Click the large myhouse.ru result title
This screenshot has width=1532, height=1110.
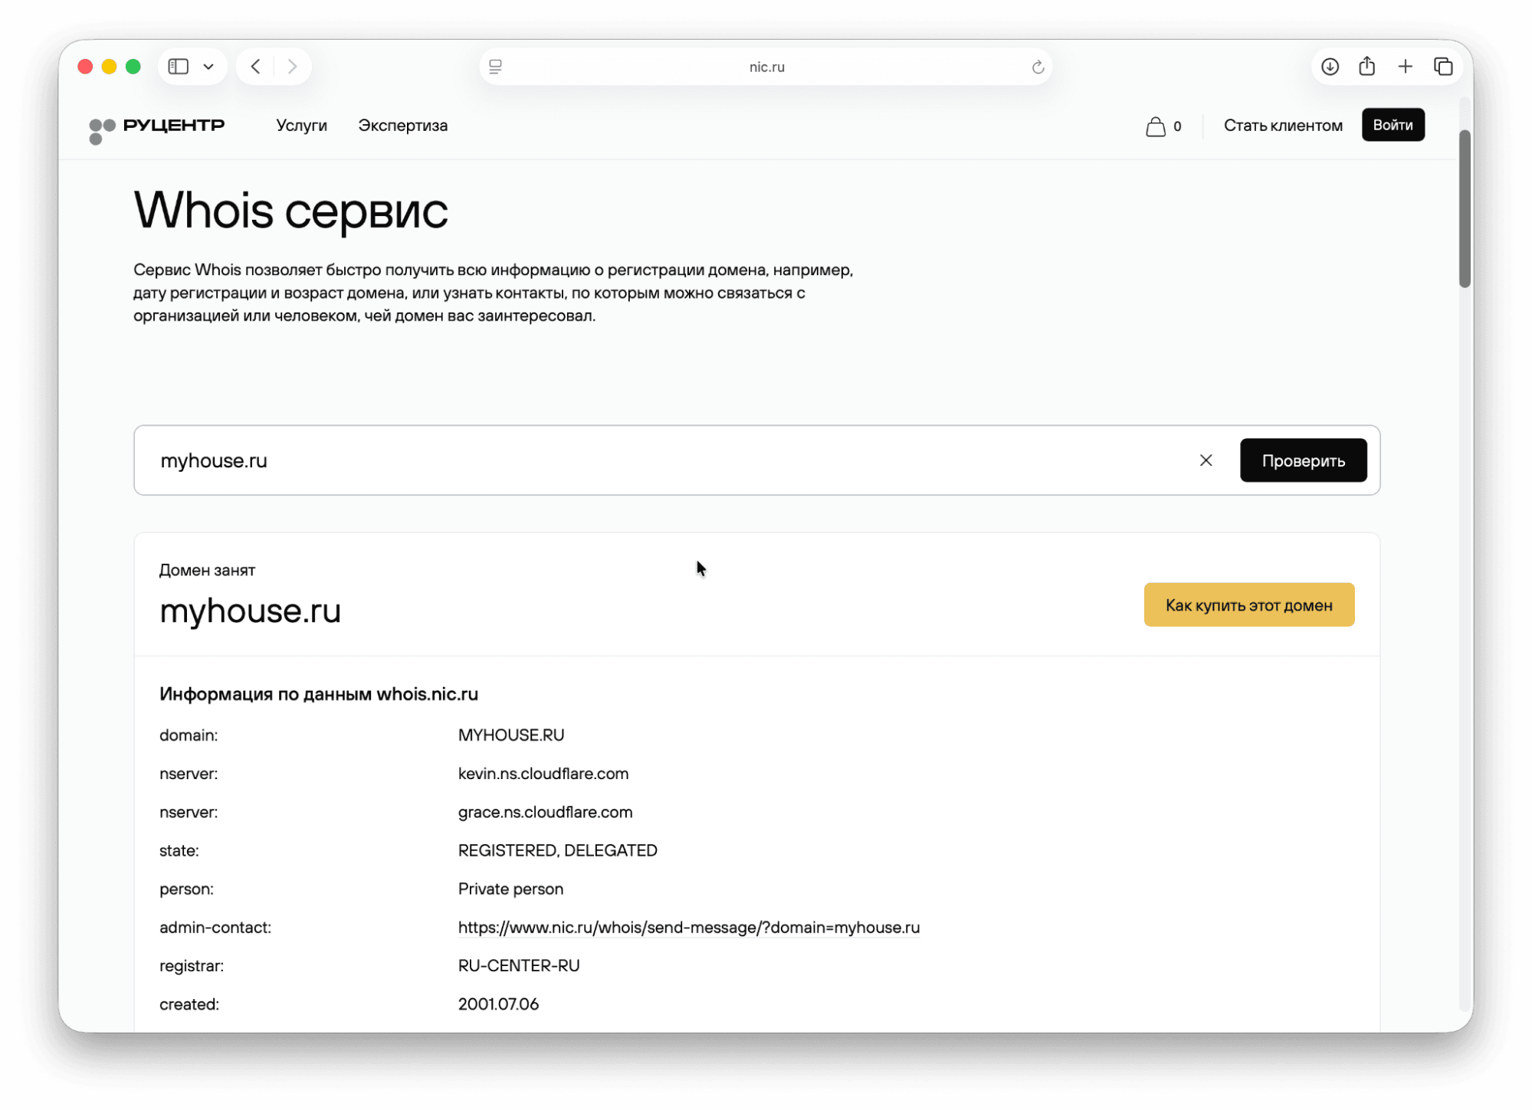pyautogui.click(x=250, y=611)
